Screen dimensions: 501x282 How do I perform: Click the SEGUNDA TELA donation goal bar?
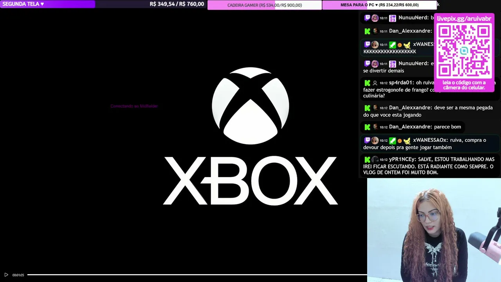coord(103,4)
